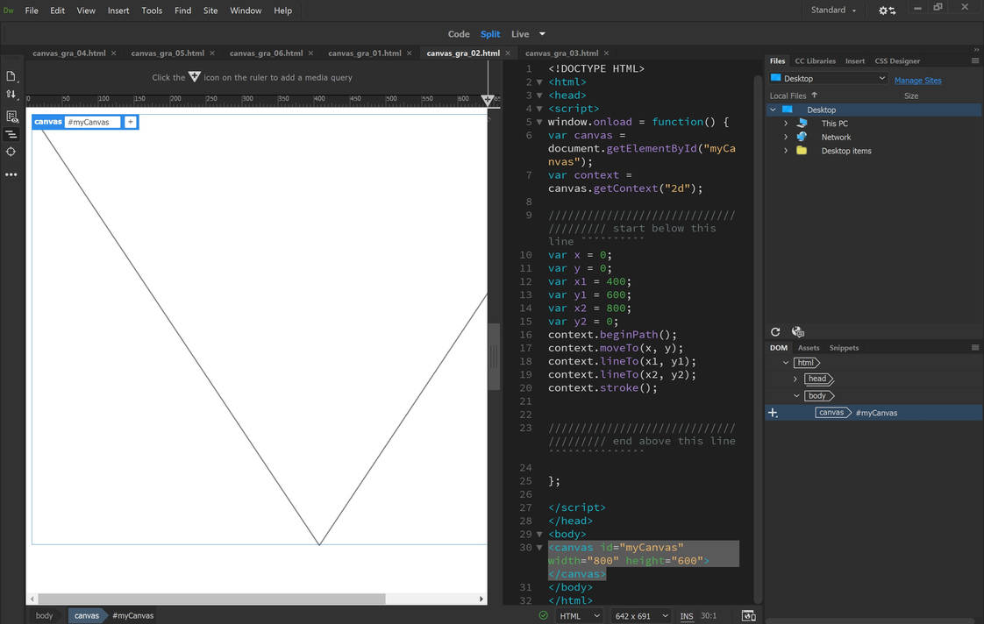Switch to Split view
The image size is (984, 624).
490,34
